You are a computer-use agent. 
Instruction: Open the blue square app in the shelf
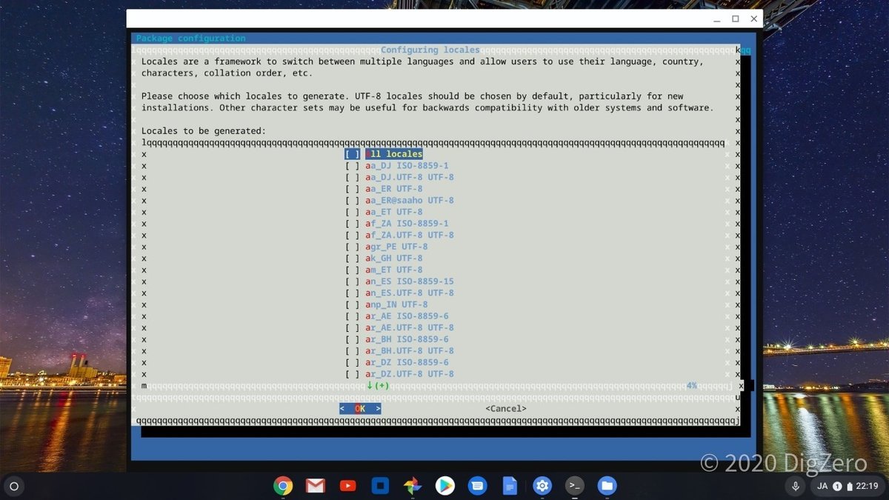point(380,486)
